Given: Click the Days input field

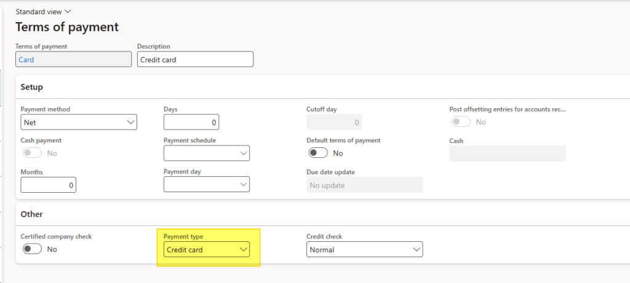Looking at the screenshot, I should 191,122.
